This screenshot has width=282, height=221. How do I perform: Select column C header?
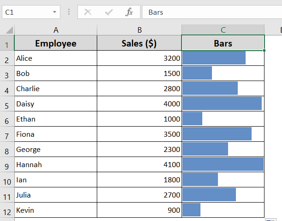[x=223, y=30]
